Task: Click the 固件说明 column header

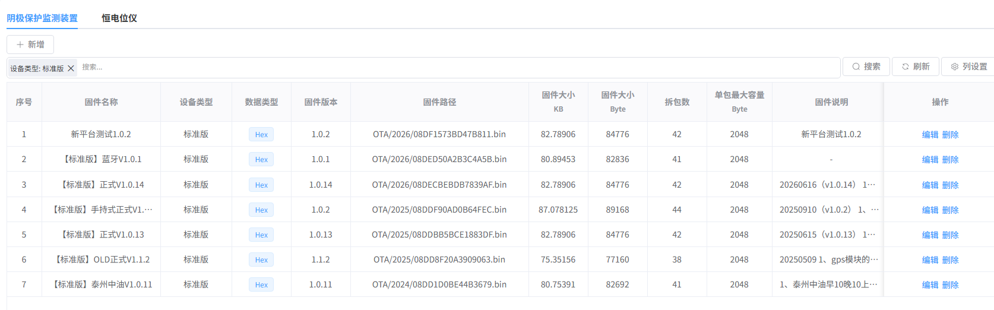Action: click(831, 102)
